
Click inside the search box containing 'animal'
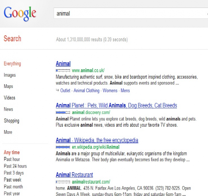(131, 13)
